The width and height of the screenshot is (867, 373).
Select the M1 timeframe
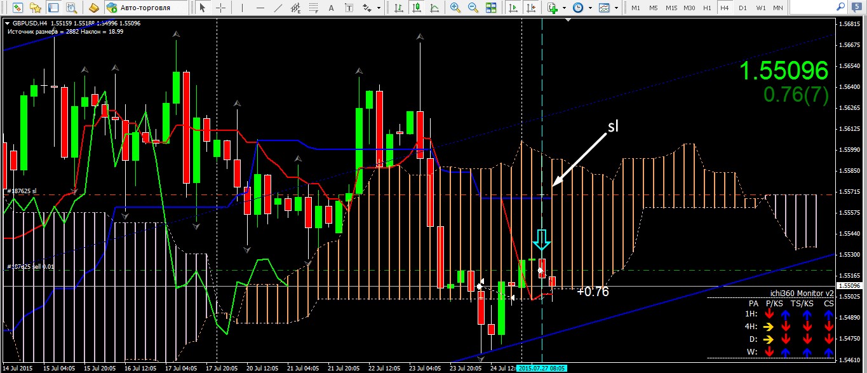point(636,8)
